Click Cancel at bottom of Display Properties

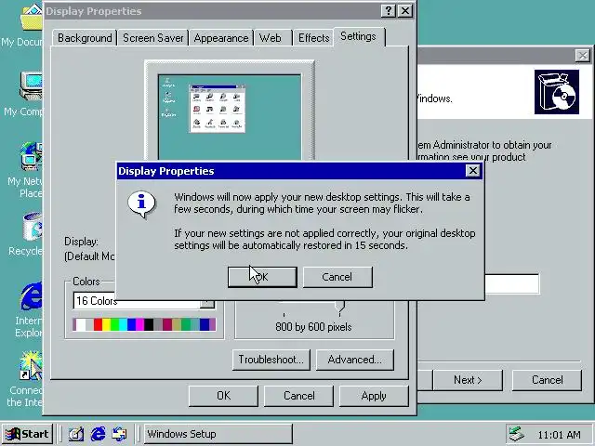point(298,396)
